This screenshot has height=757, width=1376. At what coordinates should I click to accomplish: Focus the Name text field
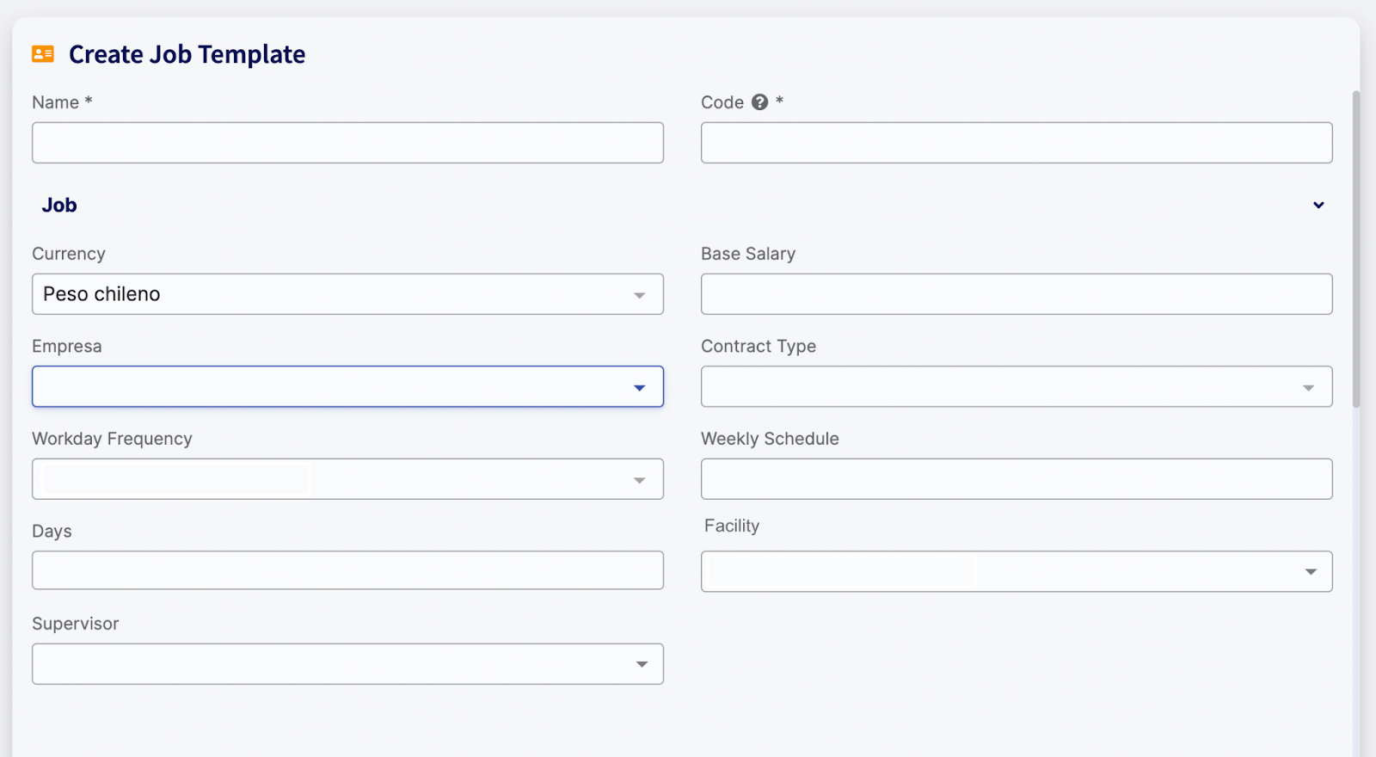[347, 143]
